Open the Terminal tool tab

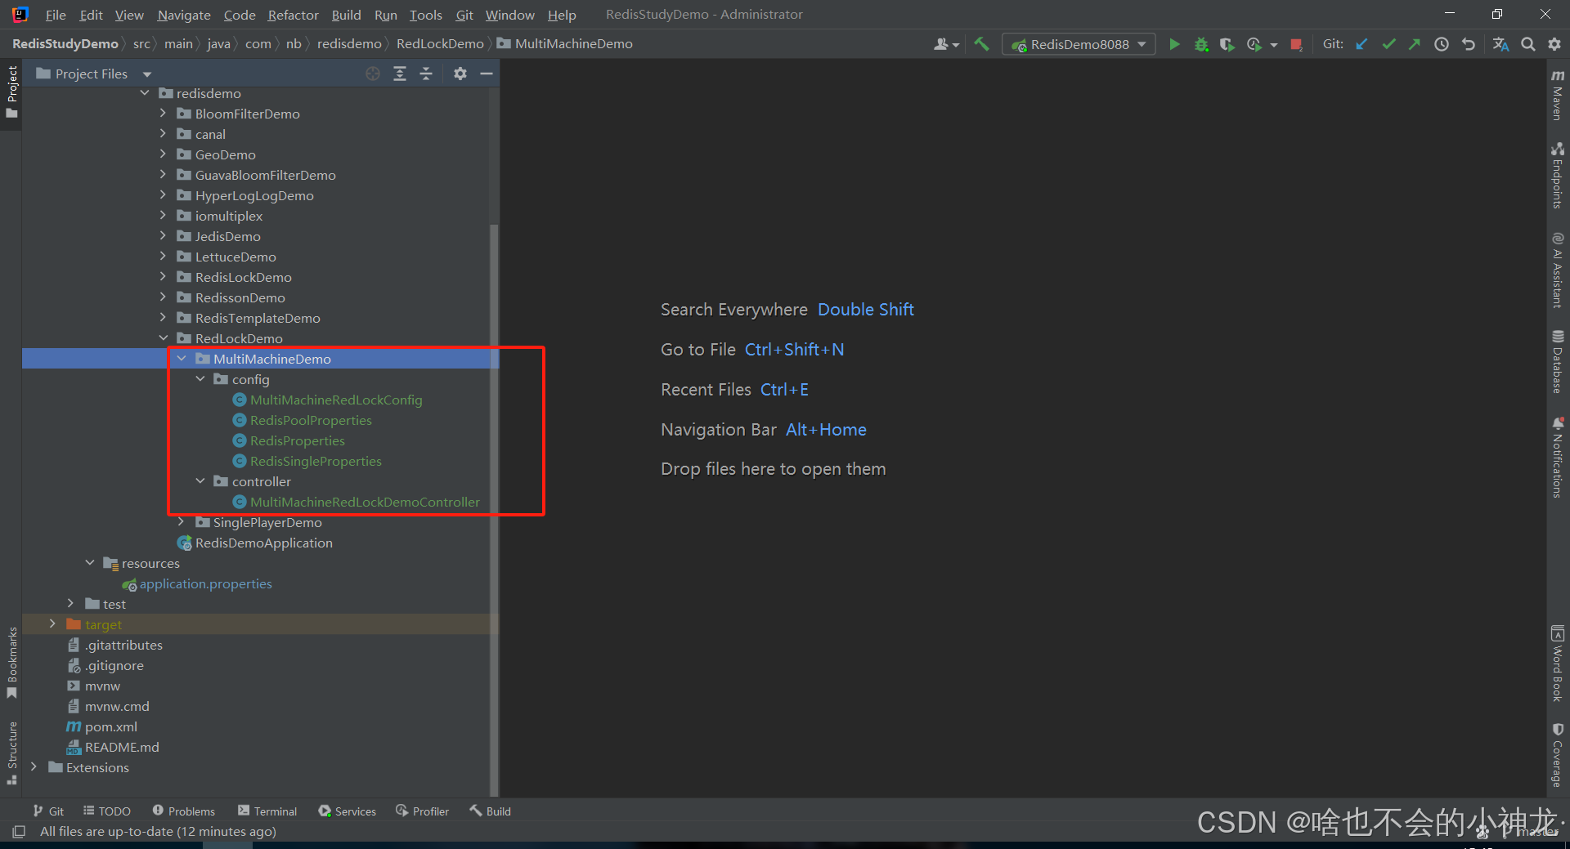267,811
